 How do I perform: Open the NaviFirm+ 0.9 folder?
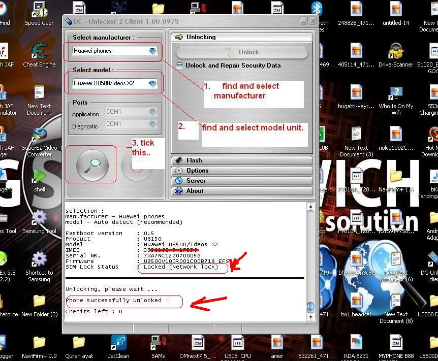point(39,347)
